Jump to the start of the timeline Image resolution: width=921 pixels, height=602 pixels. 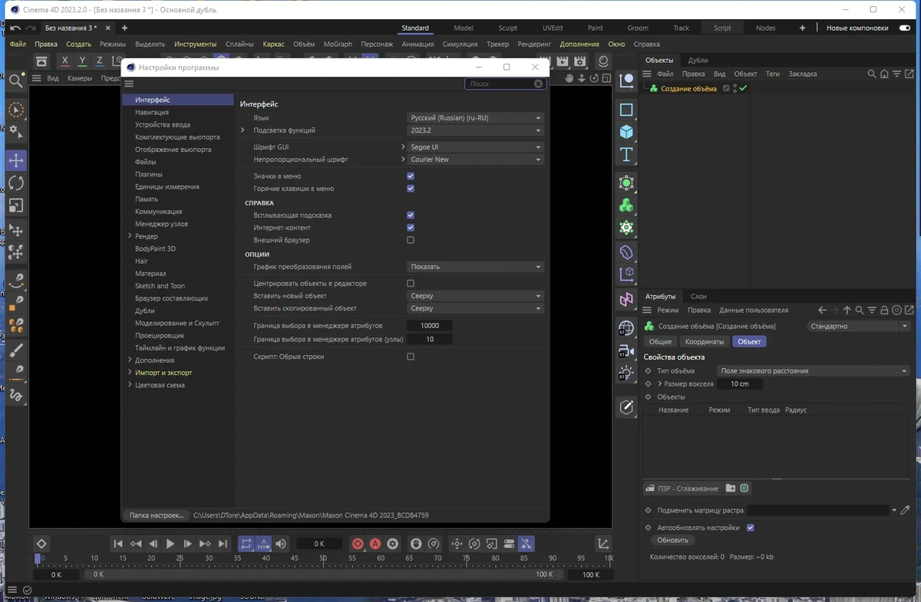point(118,544)
